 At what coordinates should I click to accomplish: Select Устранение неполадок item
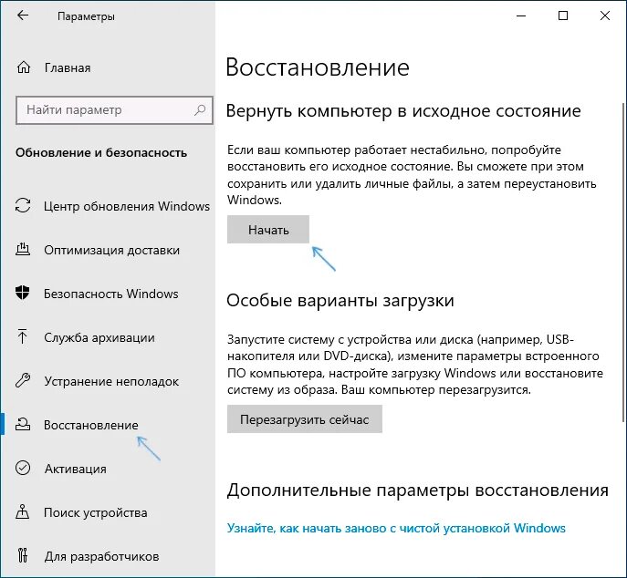pos(111,381)
